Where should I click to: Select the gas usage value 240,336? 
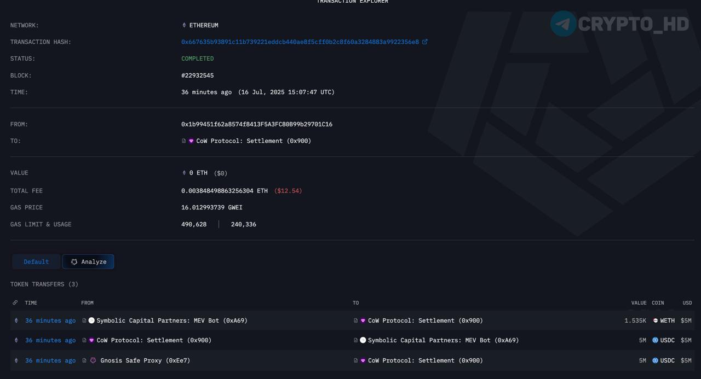point(244,224)
